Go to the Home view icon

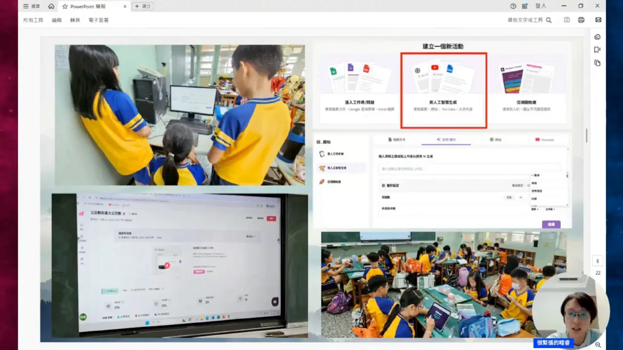pos(51,6)
